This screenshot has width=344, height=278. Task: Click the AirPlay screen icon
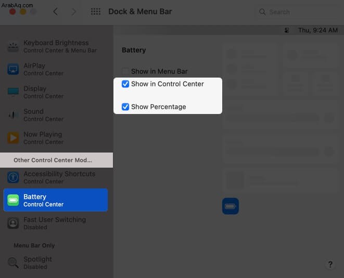13,69
